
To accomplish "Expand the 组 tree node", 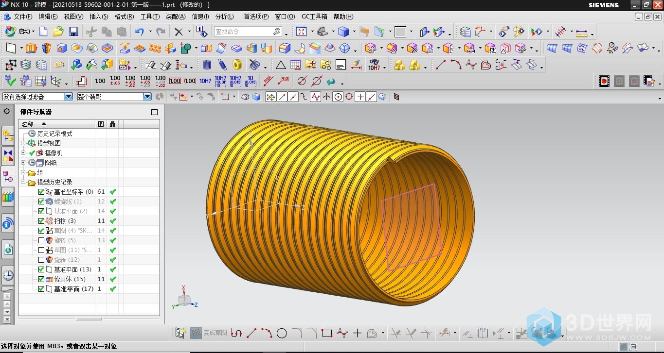I will (x=23, y=172).
